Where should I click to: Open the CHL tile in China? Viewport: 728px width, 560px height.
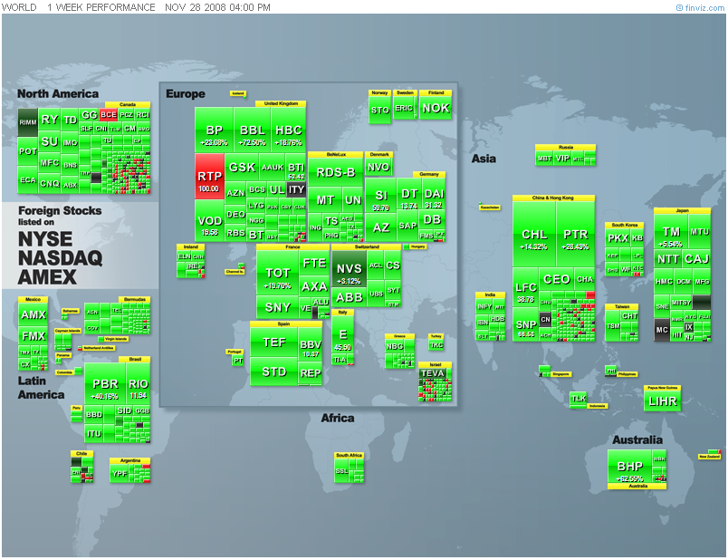point(534,234)
